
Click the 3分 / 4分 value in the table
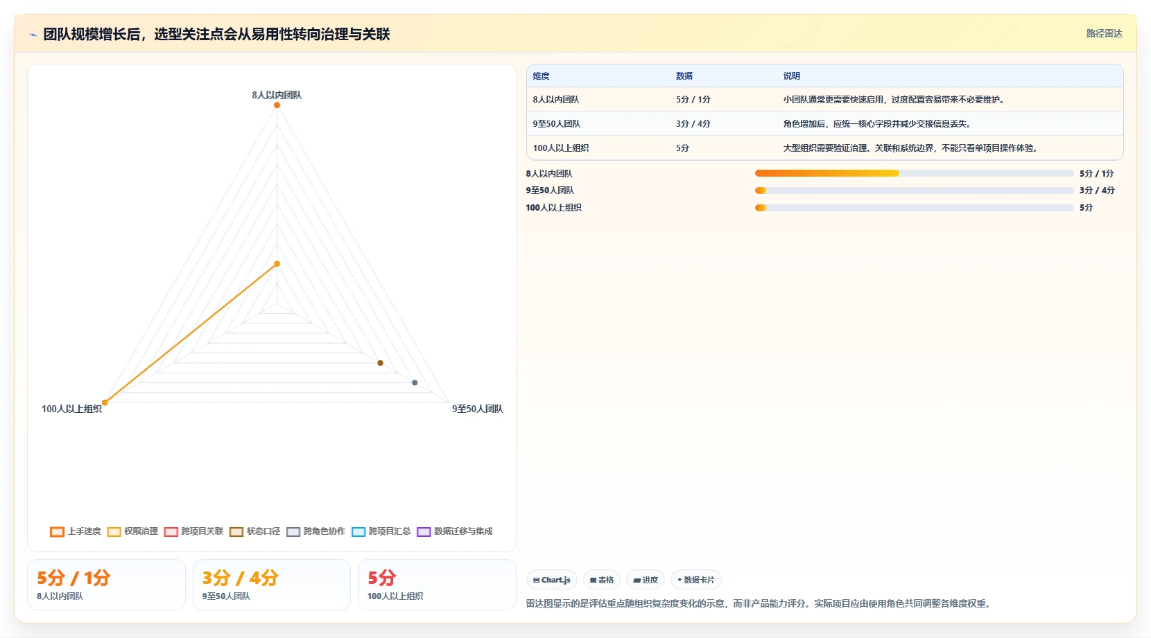pos(693,124)
